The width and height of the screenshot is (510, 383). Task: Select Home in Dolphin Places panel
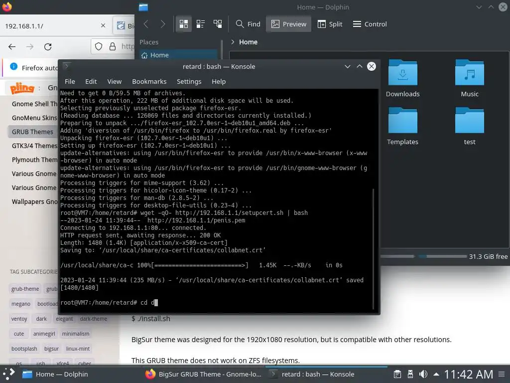[178, 55]
